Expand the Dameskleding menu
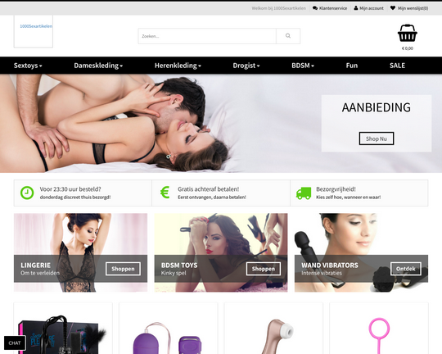This screenshot has width=442, height=354. click(98, 66)
